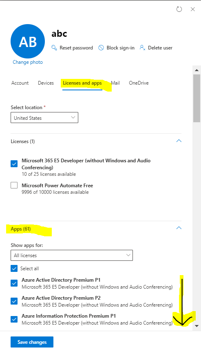Image resolution: width=201 pixels, height=352 pixels.
Task: Open the Devices tab
Action: pos(46,83)
